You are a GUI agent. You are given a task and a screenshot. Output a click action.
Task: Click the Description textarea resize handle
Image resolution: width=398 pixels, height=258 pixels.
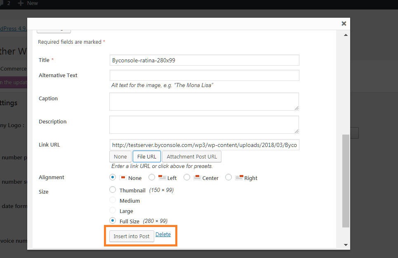pyautogui.click(x=297, y=131)
